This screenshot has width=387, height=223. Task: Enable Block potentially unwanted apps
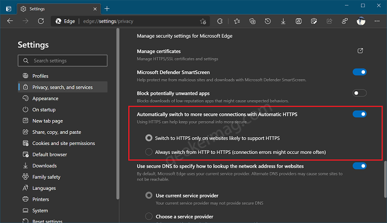[x=359, y=93]
